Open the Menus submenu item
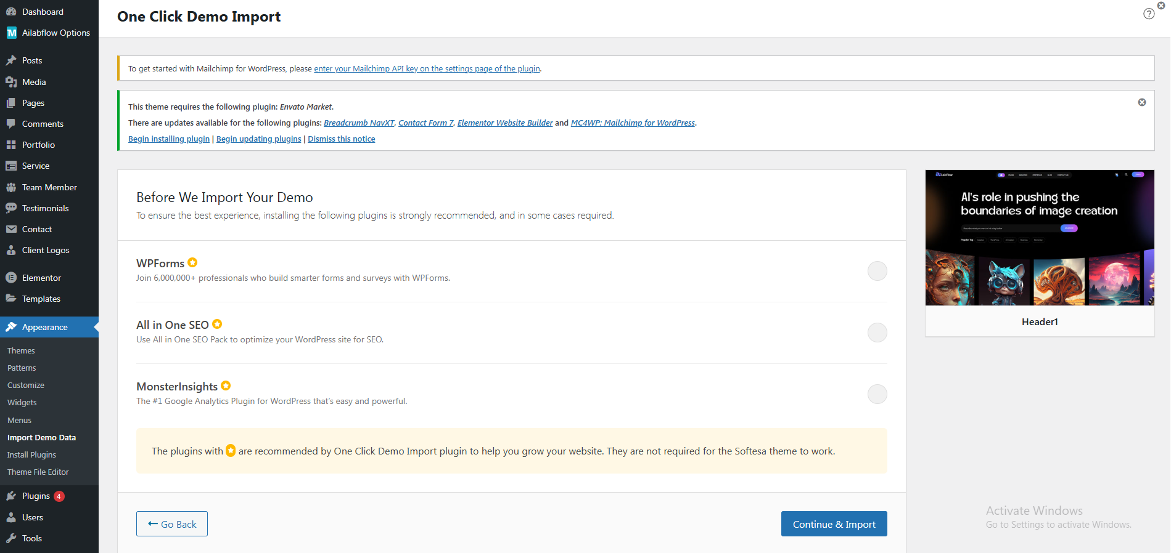 pyautogui.click(x=19, y=420)
